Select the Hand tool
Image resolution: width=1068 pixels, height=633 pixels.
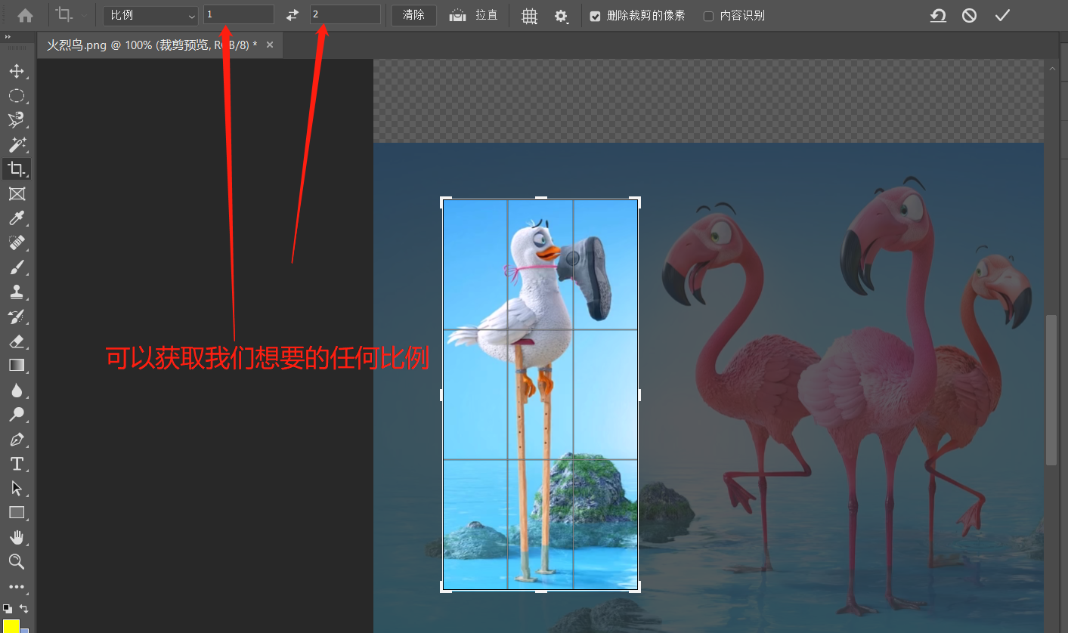pos(17,537)
